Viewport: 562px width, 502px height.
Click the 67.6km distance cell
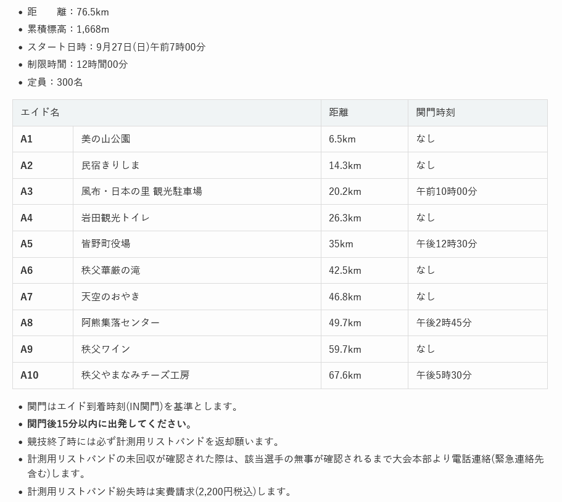345,375
